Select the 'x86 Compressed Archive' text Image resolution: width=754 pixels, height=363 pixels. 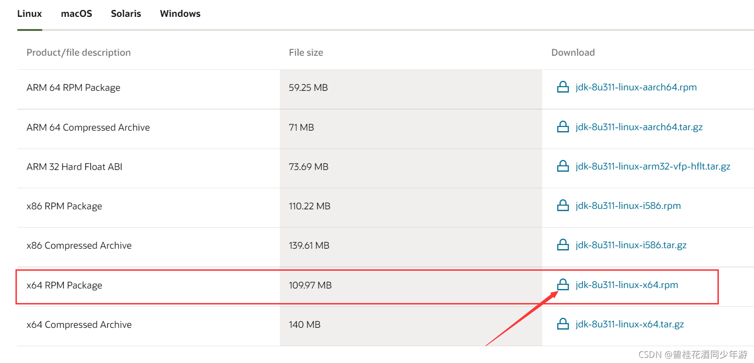click(79, 245)
